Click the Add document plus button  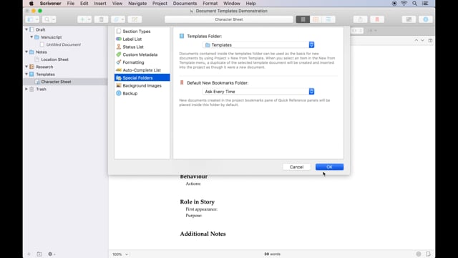(82, 19)
